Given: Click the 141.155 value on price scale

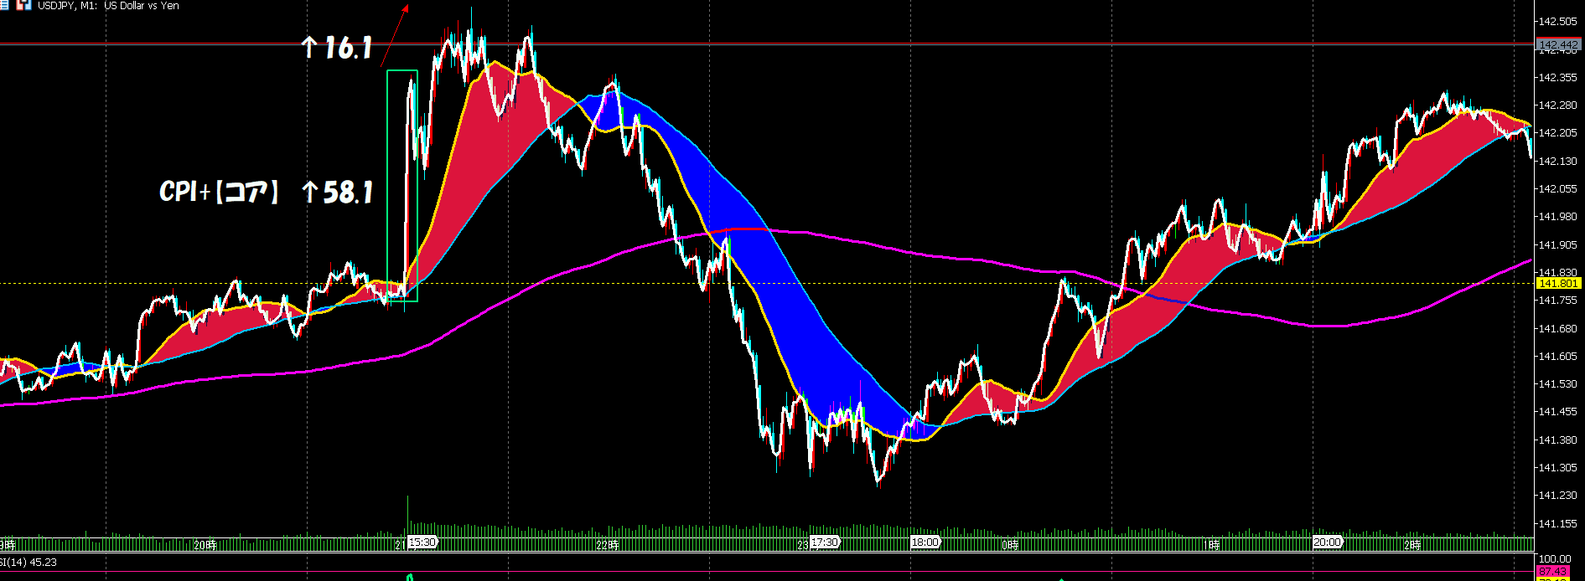Looking at the screenshot, I should 1557,524.
